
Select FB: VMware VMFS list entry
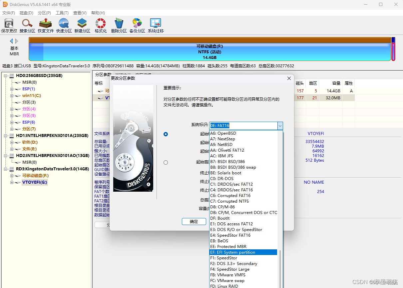(x=243, y=275)
